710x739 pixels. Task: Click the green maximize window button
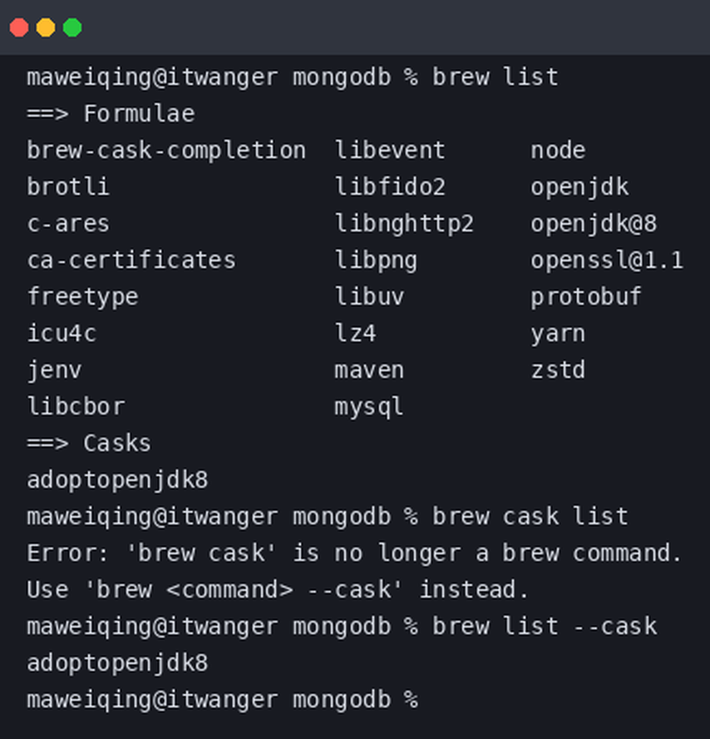tap(72, 27)
